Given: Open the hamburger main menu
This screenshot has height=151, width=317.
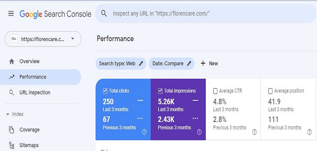Looking at the screenshot, I should click(11, 14).
